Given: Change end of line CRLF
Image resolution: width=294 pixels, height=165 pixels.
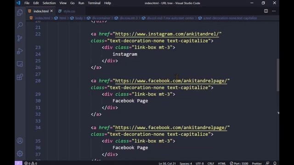Looking at the screenshot, I should (x=211, y=163).
